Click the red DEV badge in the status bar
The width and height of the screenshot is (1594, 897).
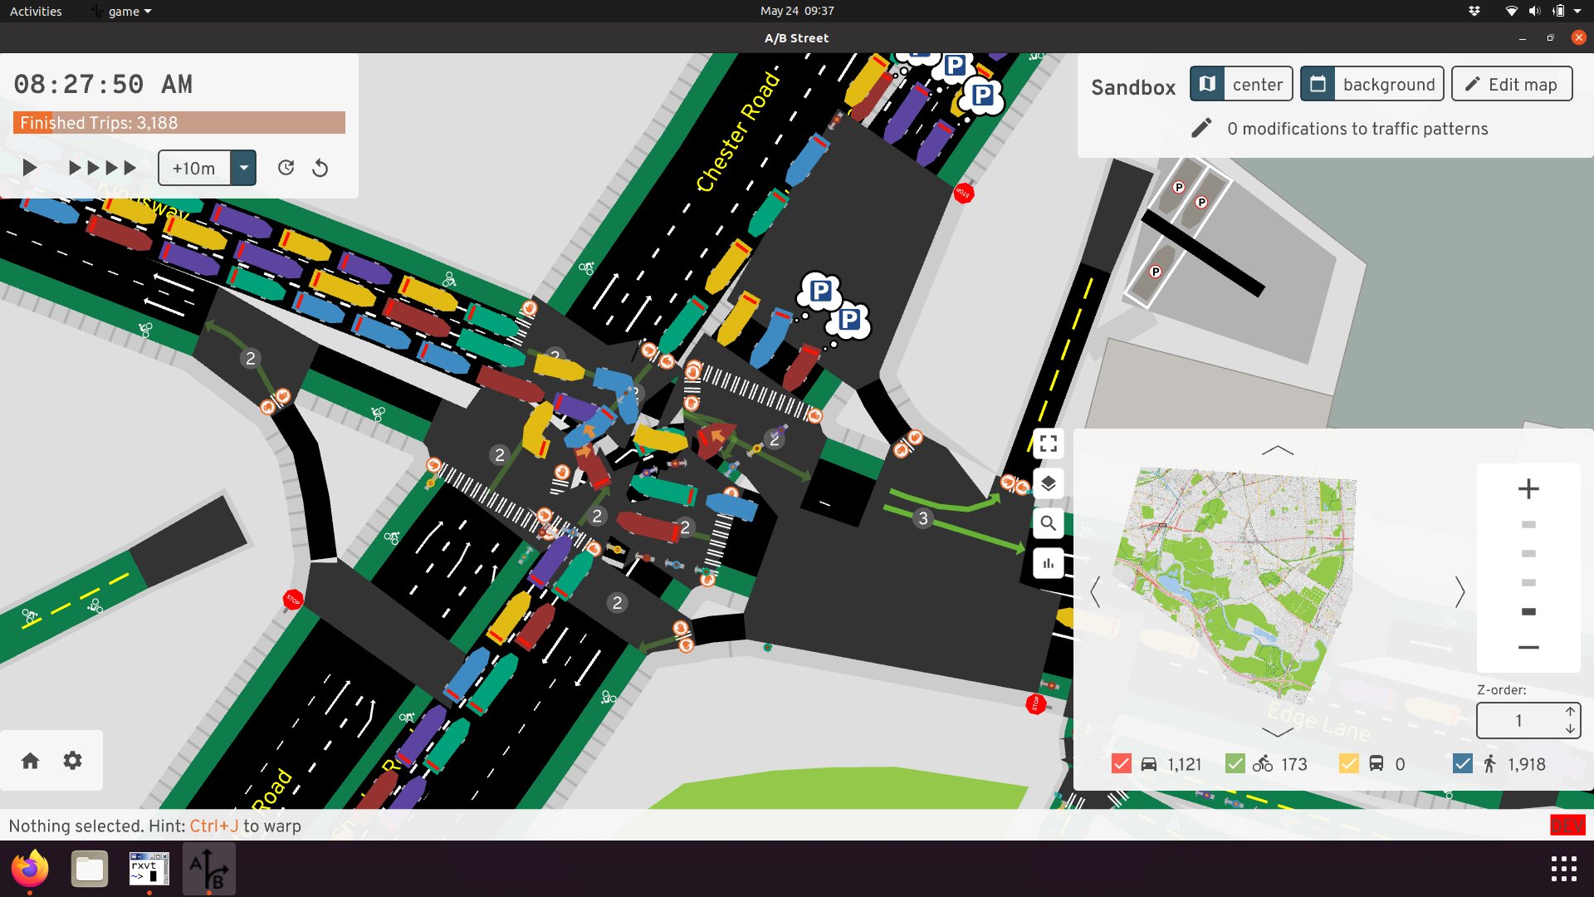pos(1567,825)
